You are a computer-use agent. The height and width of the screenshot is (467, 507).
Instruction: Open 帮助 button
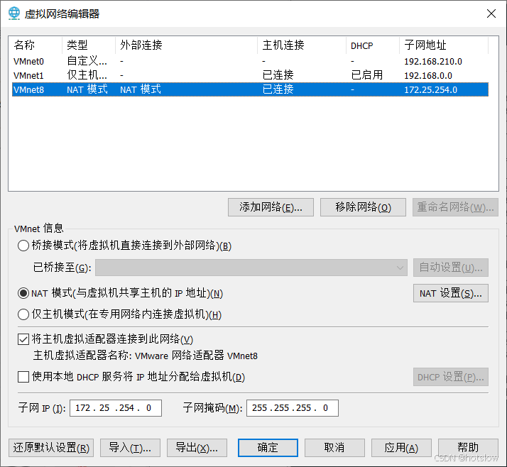[468, 448]
